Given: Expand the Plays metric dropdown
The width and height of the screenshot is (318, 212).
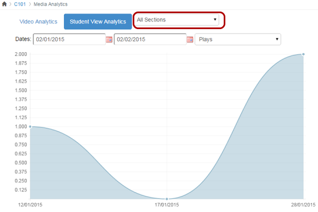Looking at the screenshot, I should tap(238, 39).
